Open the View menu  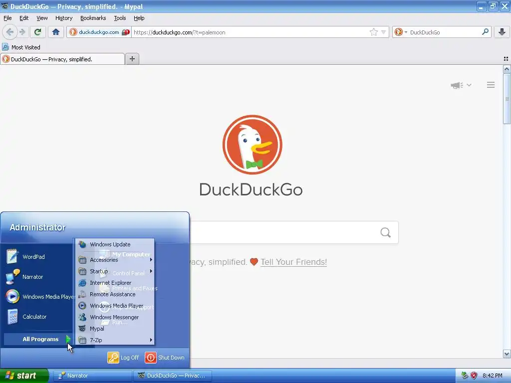42,18
